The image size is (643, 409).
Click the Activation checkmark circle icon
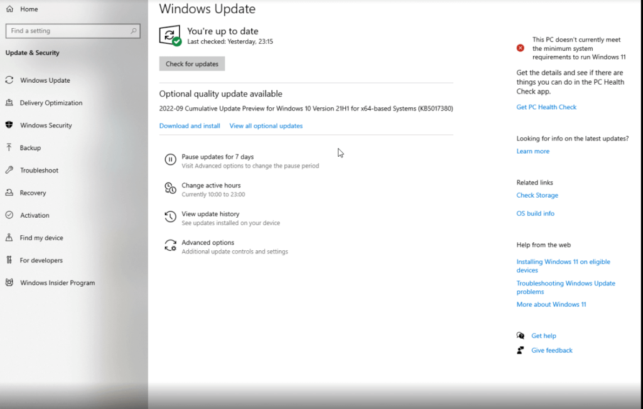(x=9, y=215)
